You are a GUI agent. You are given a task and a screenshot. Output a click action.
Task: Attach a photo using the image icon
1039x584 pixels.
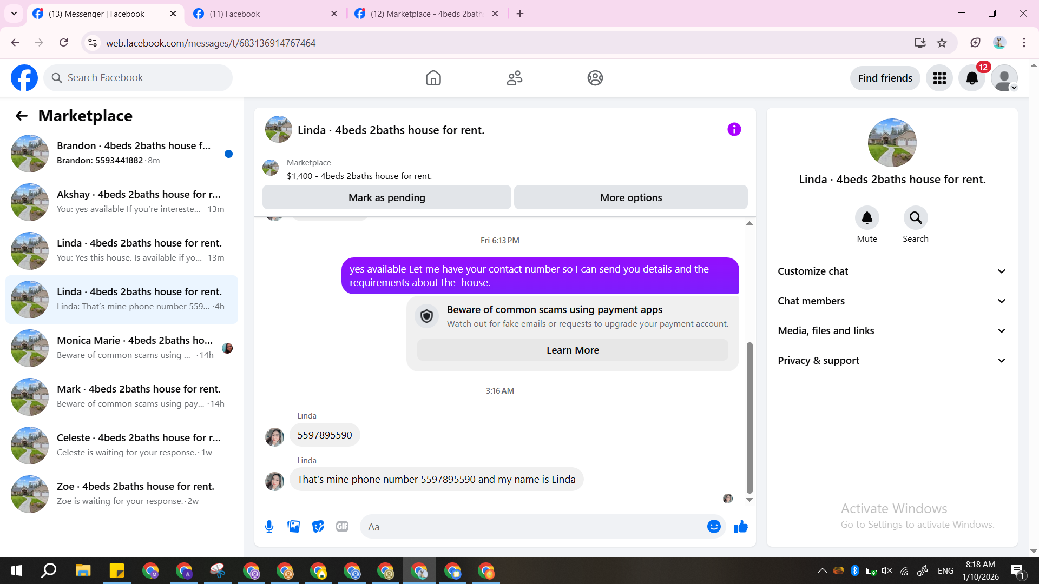pos(293,526)
